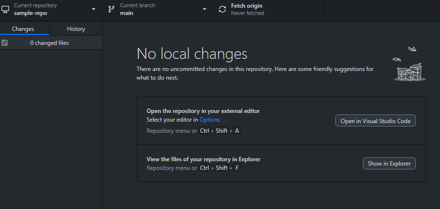Click the computer monitor icon beside Current repository
The image size is (440, 209).
pyautogui.click(x=5, y=9)
